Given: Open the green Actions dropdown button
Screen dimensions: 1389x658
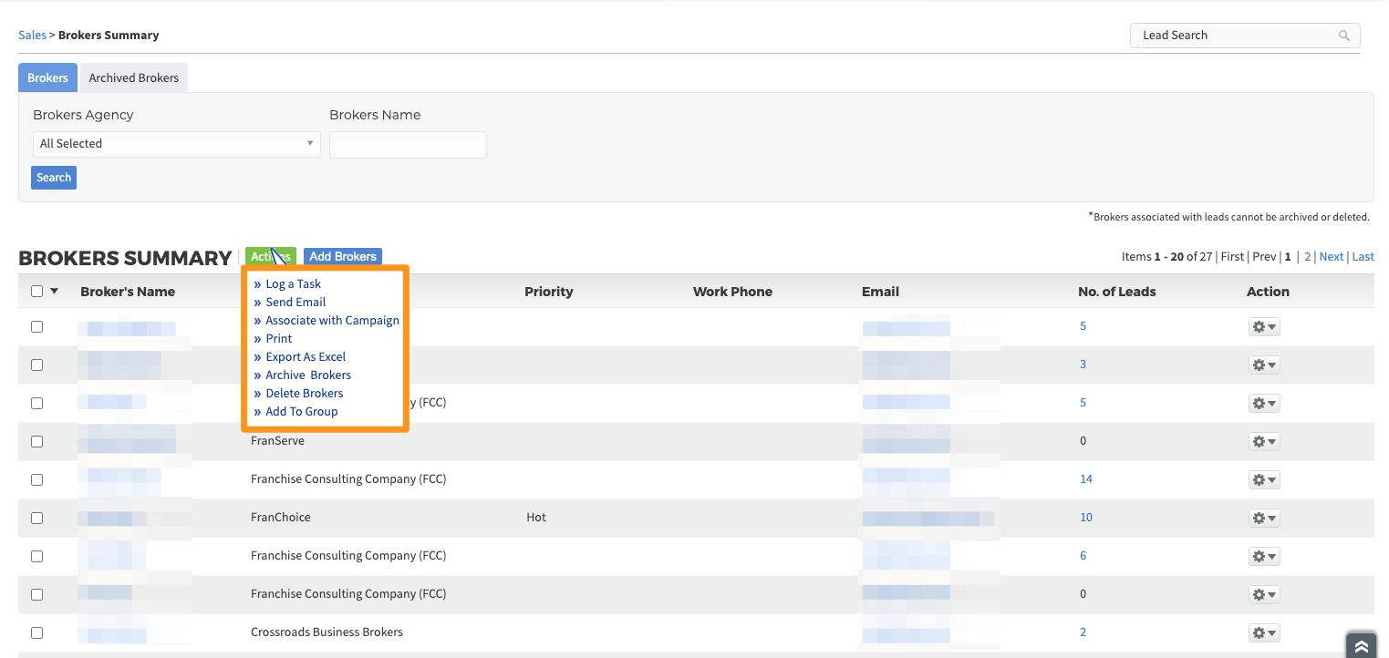Looking at the screenshot, I should pos(270,257).
